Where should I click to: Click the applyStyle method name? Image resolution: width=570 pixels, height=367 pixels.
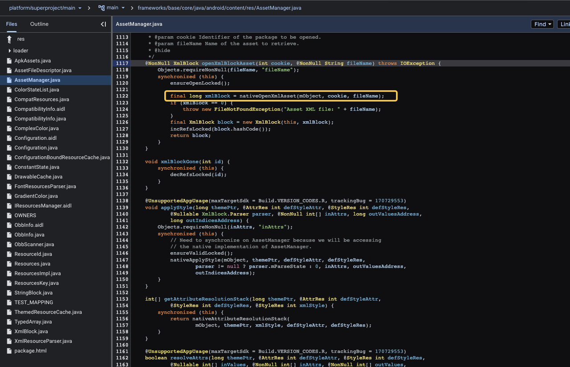(x=176, y=207)
